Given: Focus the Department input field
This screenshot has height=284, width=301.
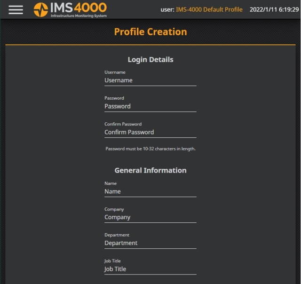Looking at the screenshot, I should [150, 243].
